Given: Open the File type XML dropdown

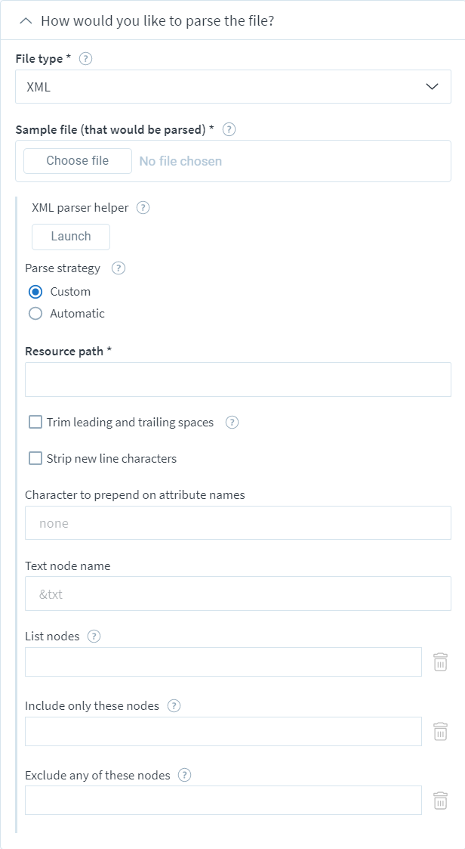Looking at the screenshot, I should click(x=233, y=87).
